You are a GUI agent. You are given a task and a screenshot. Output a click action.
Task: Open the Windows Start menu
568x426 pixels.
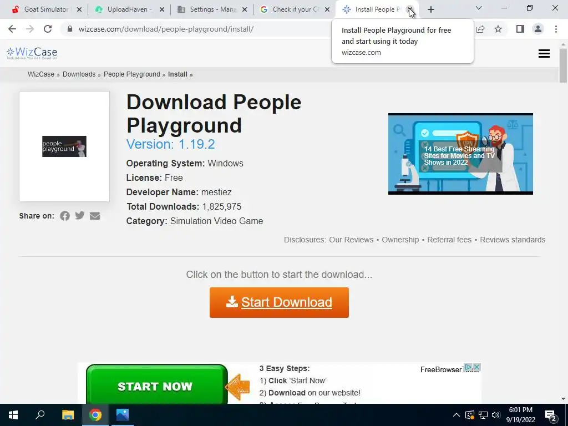[13, 415]
